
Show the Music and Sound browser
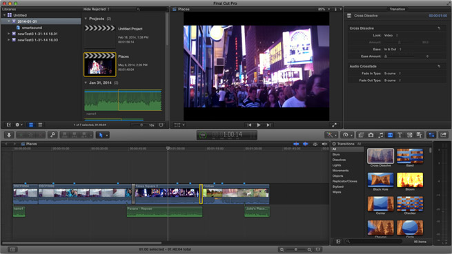380,135
